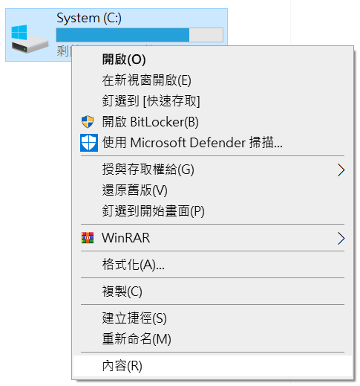Pick 釘選到 [快速存取] option
This screenshot has width=360, height=386.
(213, 101)
